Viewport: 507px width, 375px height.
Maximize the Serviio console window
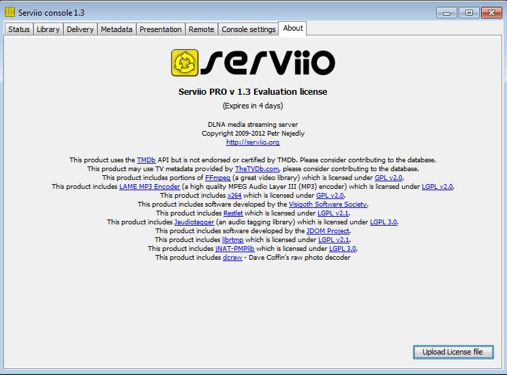[x=469, y=13]
